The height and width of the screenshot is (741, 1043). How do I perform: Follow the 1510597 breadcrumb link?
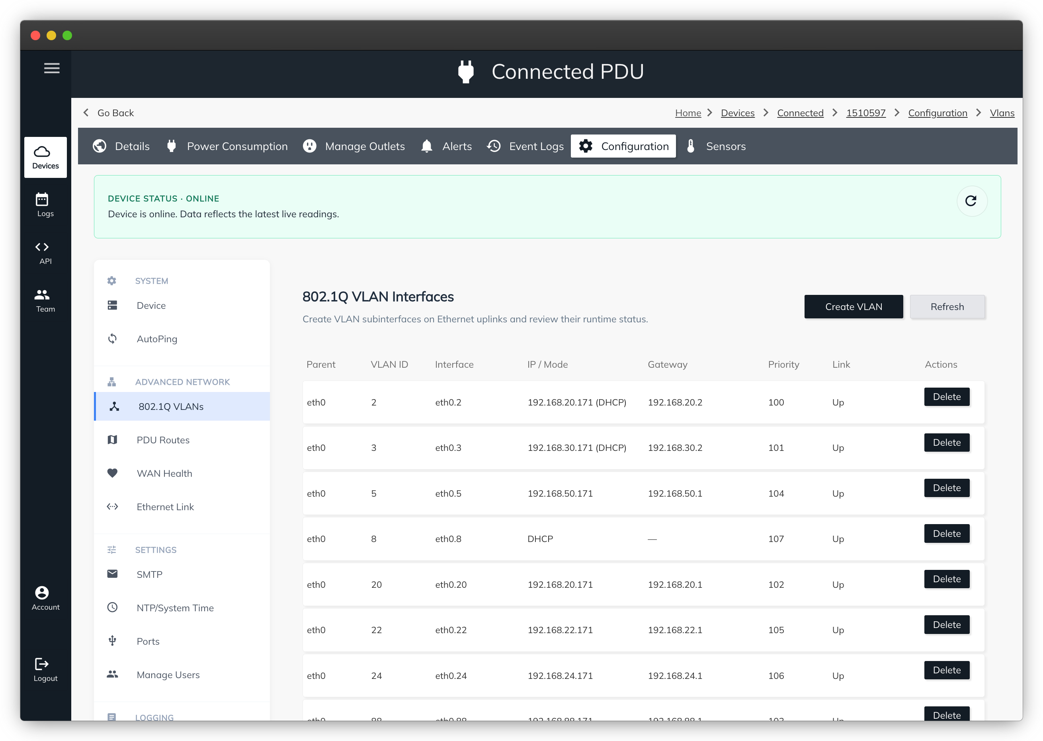(x=865, y=113)
